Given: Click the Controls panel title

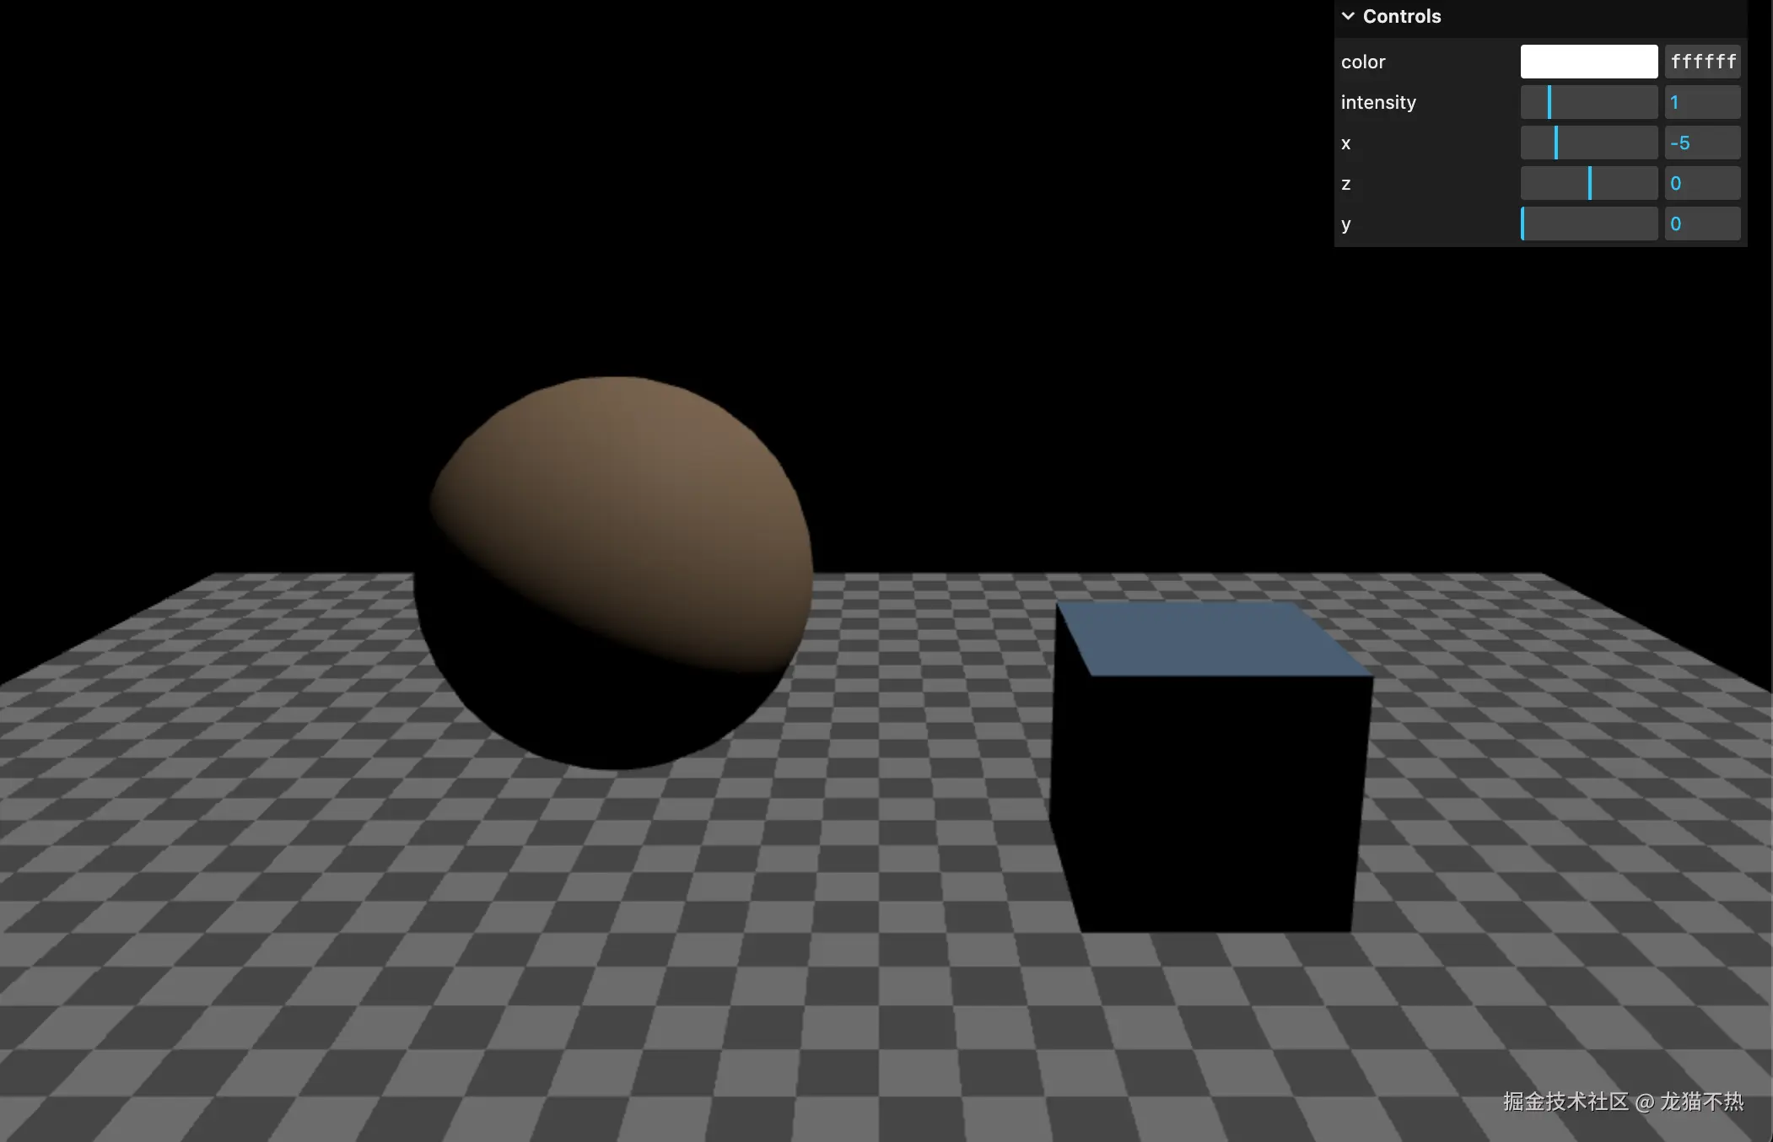Looking at the screenshot, I should (1401, 16).
